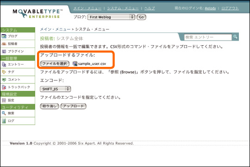250x167 pixels.
Task: Click the 検索 magnifier icon in sidebar
Action: [x=4, y=113]
